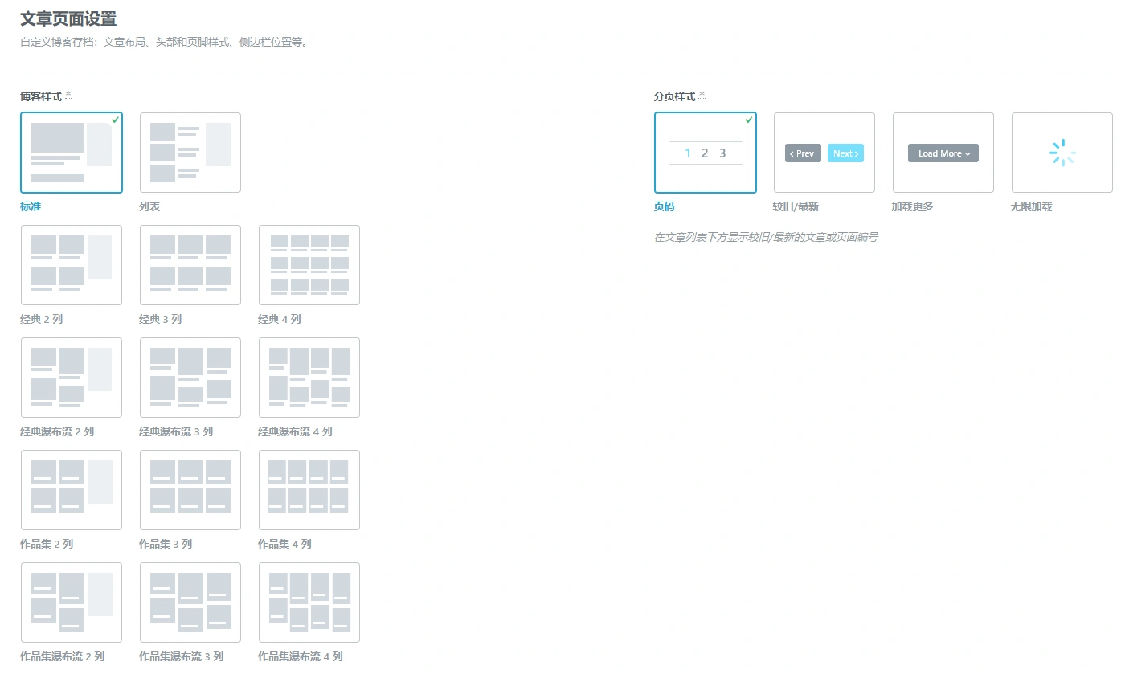1121x678 pixels.
Task: Click the Load More chevron in the preview
Action: [968, 153]
